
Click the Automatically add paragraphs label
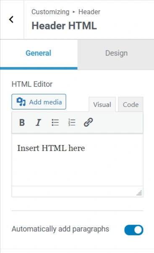coord(60,229)
